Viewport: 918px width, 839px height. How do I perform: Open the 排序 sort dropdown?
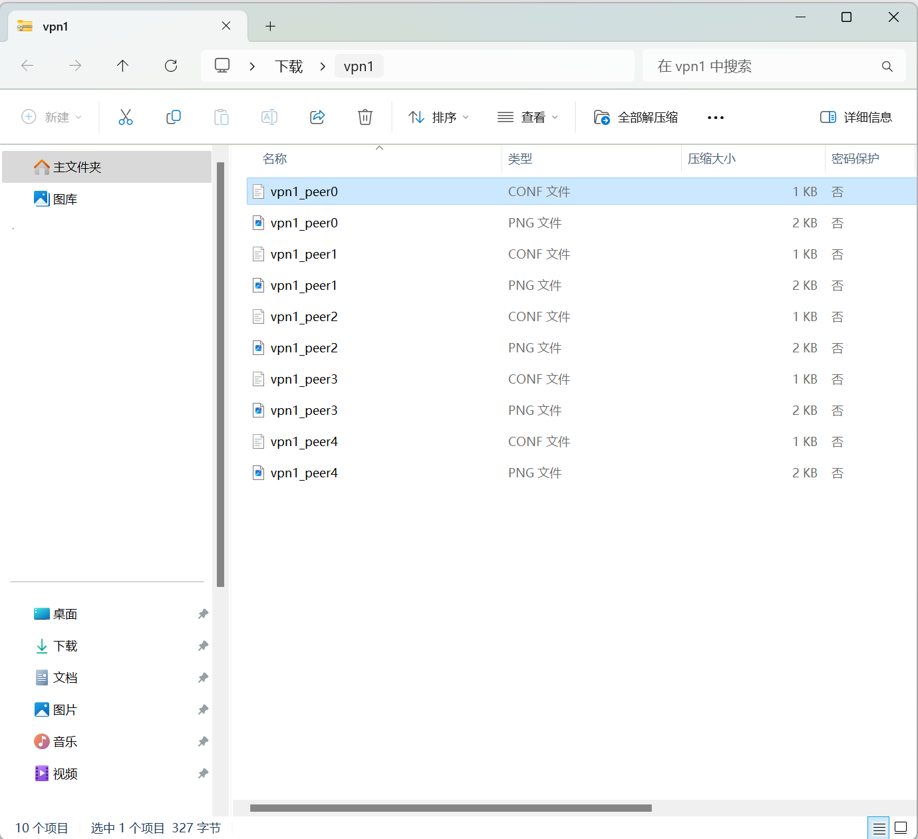coord(439,118)
